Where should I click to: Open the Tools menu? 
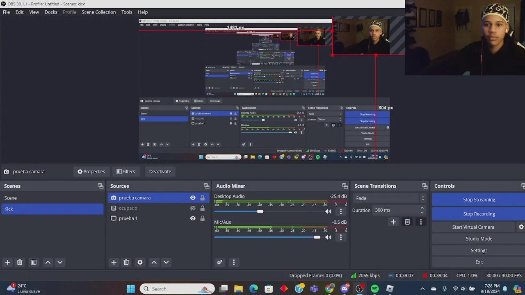127,12
